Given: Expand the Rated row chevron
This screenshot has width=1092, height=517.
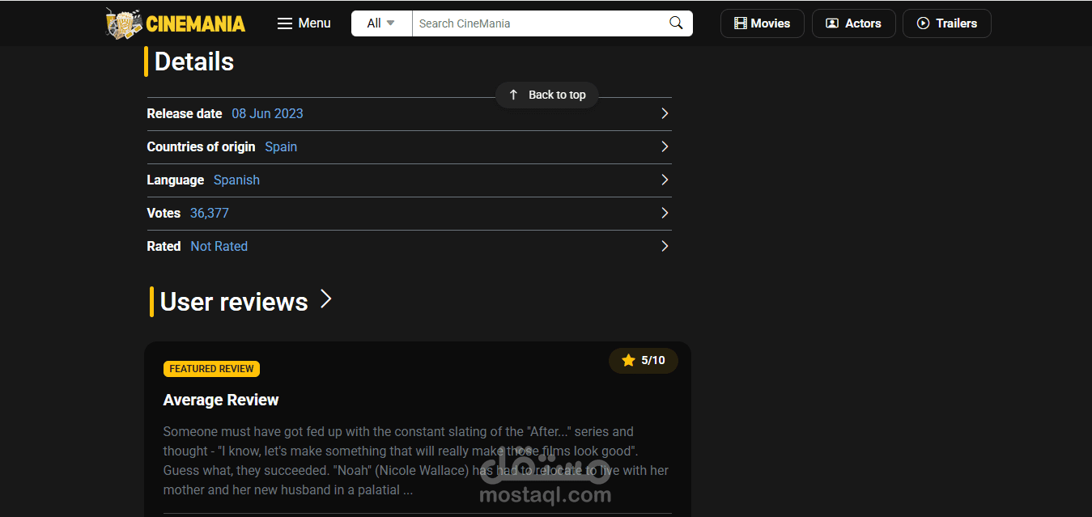Looking at the screenshot, I should coord(665,246).
